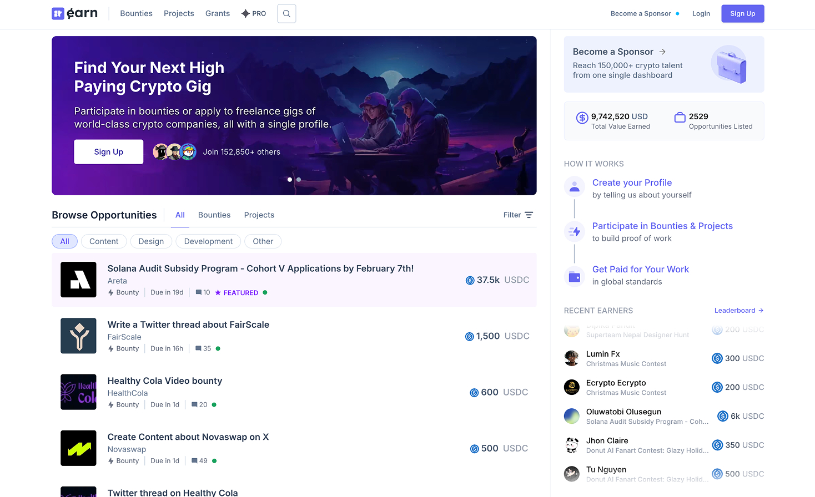The width and height of the screenshot is (815, 497).
Task: Go to Bounties in the top navigation
Action: tap(136, 13)
